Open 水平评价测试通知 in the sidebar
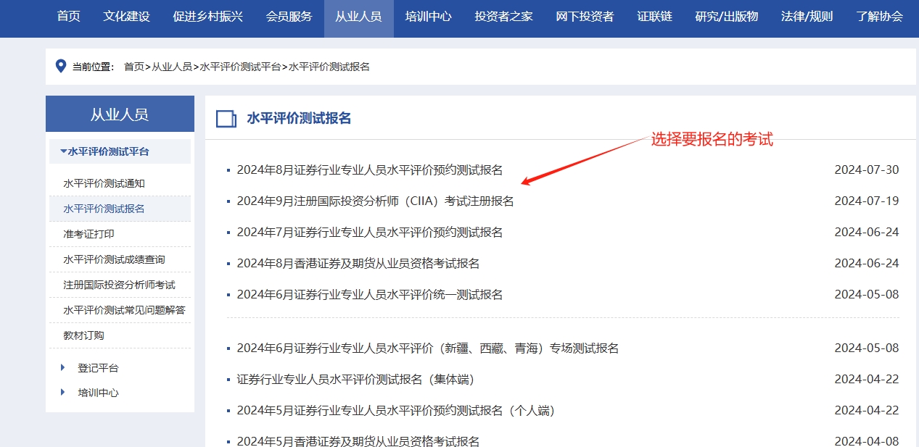The image size is (919, 447). click(x=104, y=183)
